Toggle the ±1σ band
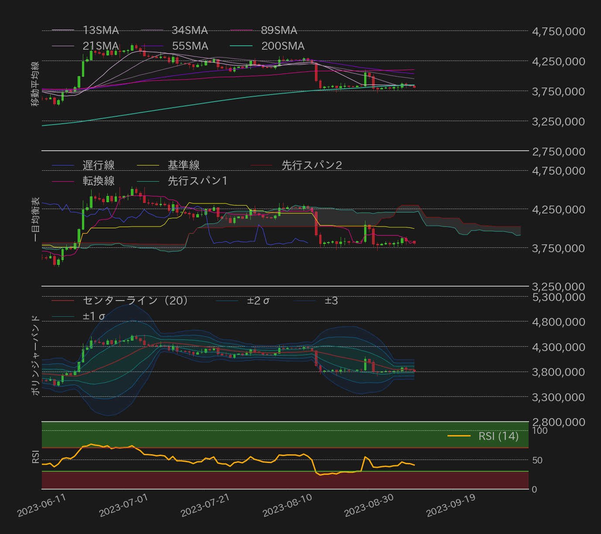The width and height of the screenshot is (601, 534). tap(92, 316)
